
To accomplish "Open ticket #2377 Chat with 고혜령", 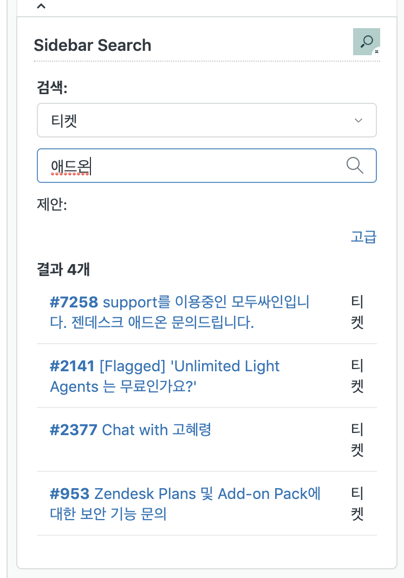I will click(131, 430).
